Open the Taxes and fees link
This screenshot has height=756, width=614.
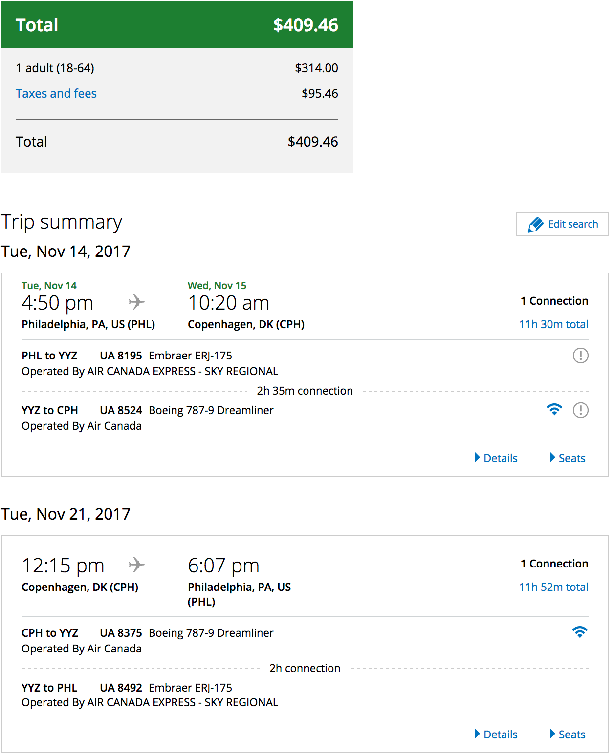coord(56,93)
